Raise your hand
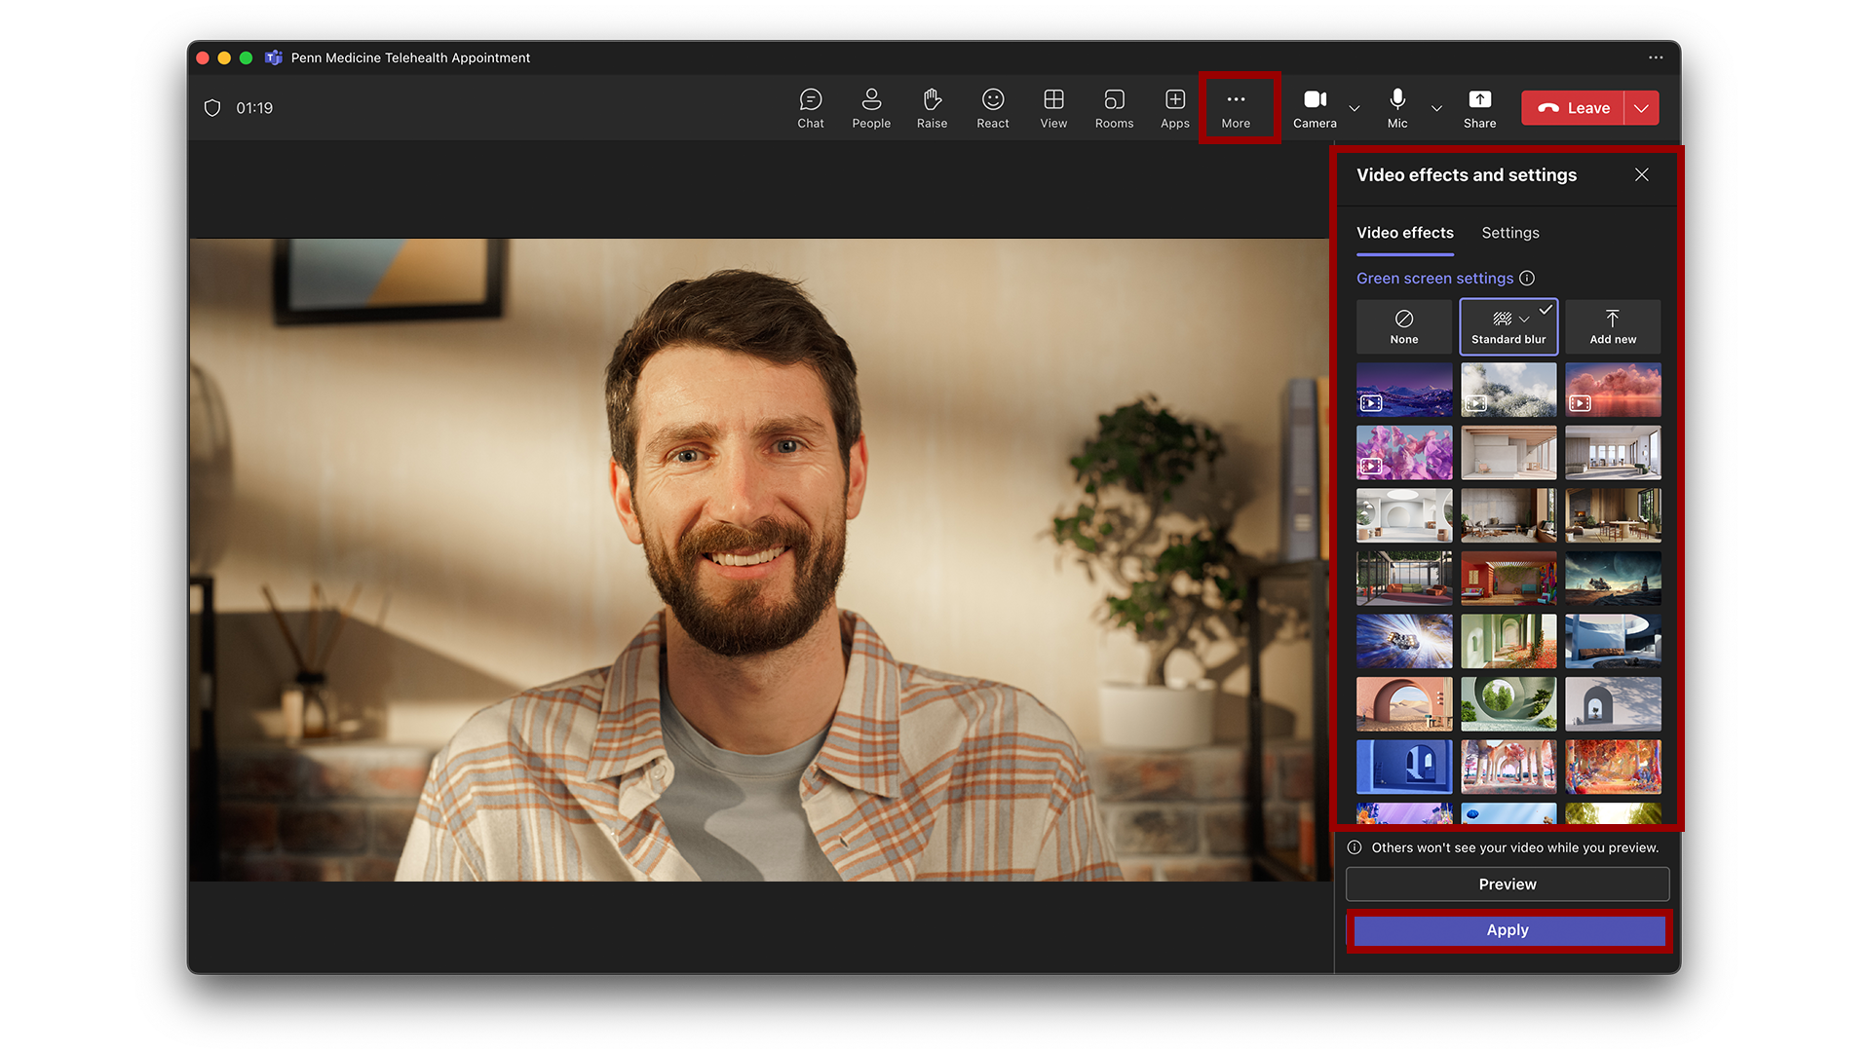Image resolution: width=1871 pixels, height=1052 pixels. tap(932, 107)
